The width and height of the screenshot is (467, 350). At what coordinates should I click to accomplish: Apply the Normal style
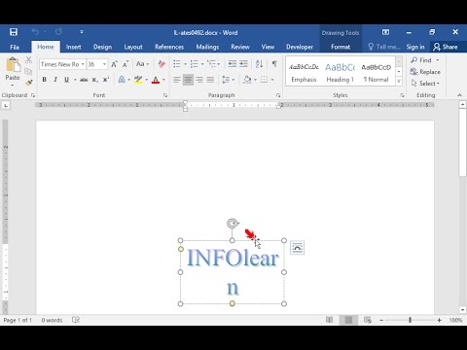point(377,73)
